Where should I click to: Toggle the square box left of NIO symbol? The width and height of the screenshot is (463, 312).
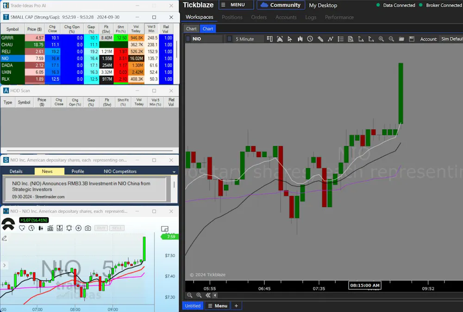point(188,39)
